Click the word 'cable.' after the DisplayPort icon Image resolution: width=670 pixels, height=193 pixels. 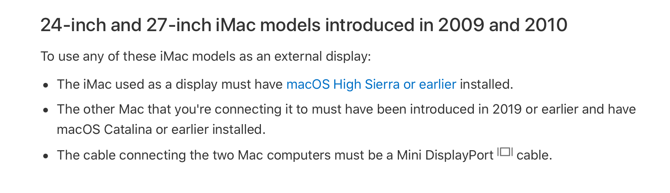534,155
